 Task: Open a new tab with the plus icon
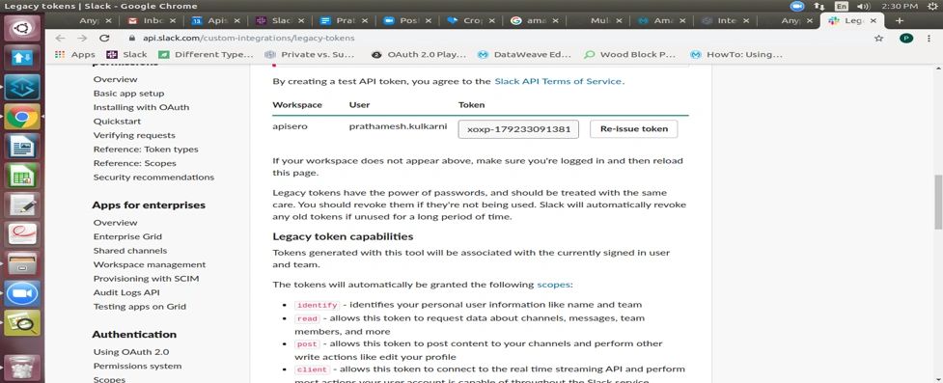click(900, 20)
